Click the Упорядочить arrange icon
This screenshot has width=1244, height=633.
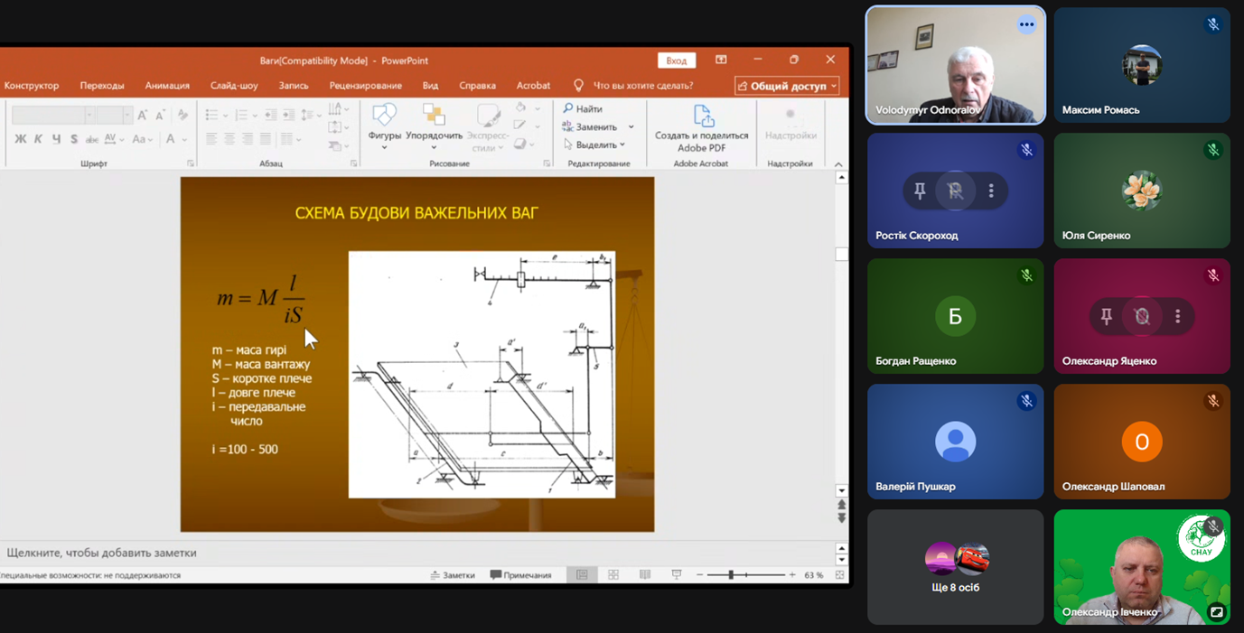(x=434, y=116)
